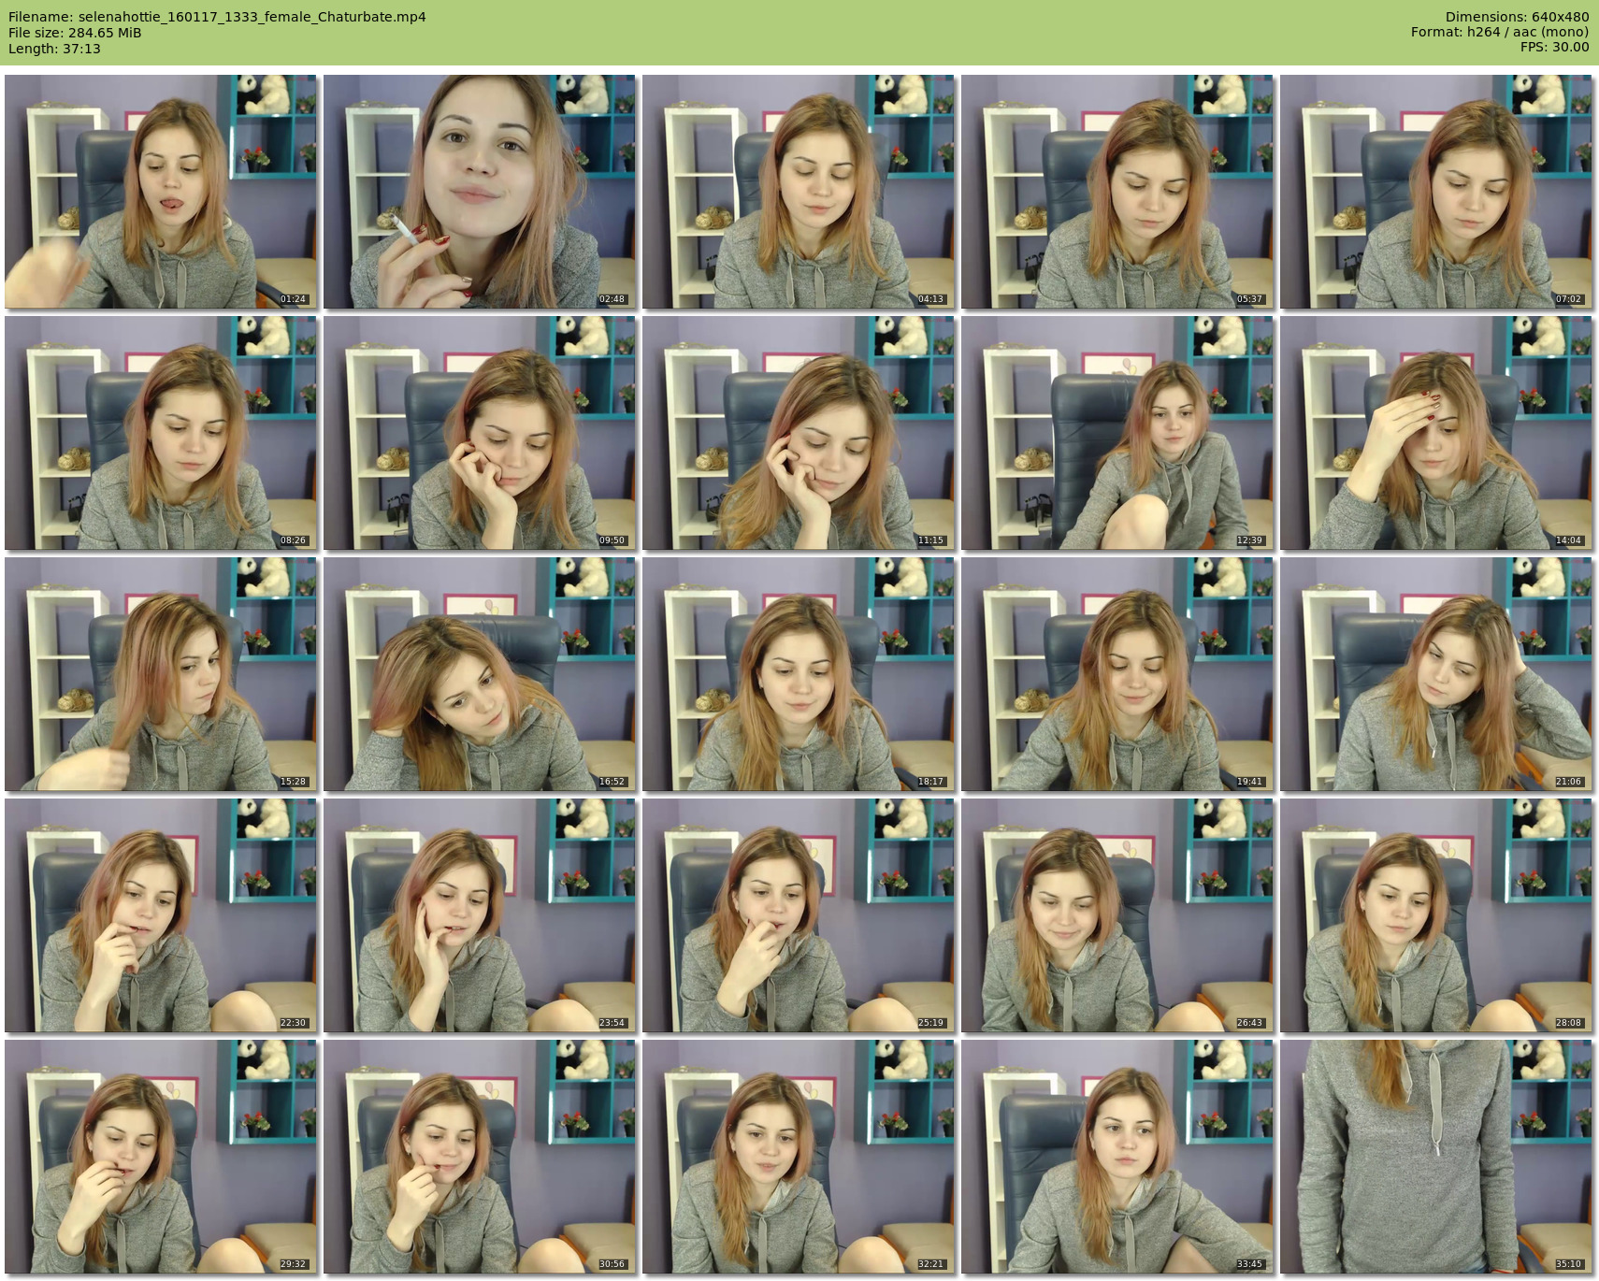Image resolution: width=1599 pixels, height=1281 pixels.
Task: Click the thumbnail timestamped 01:24
Action: pos(160,192)
